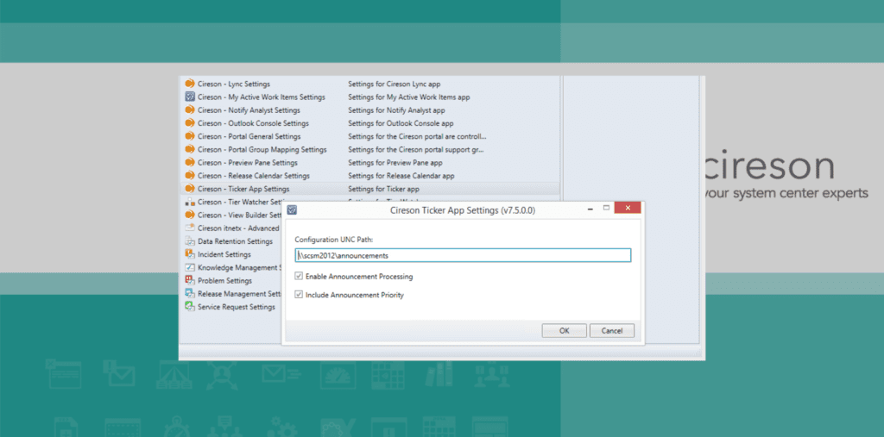Image resolution: width=884 pixels, height=437 pixels.
Task: Click the Problem Settings icon
Action: (x=189, y=280)
